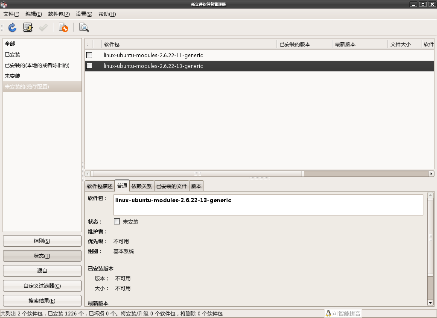The image size is (437, 318).
Task: Open the 文件(F) menu
Action: click(12, 14)
